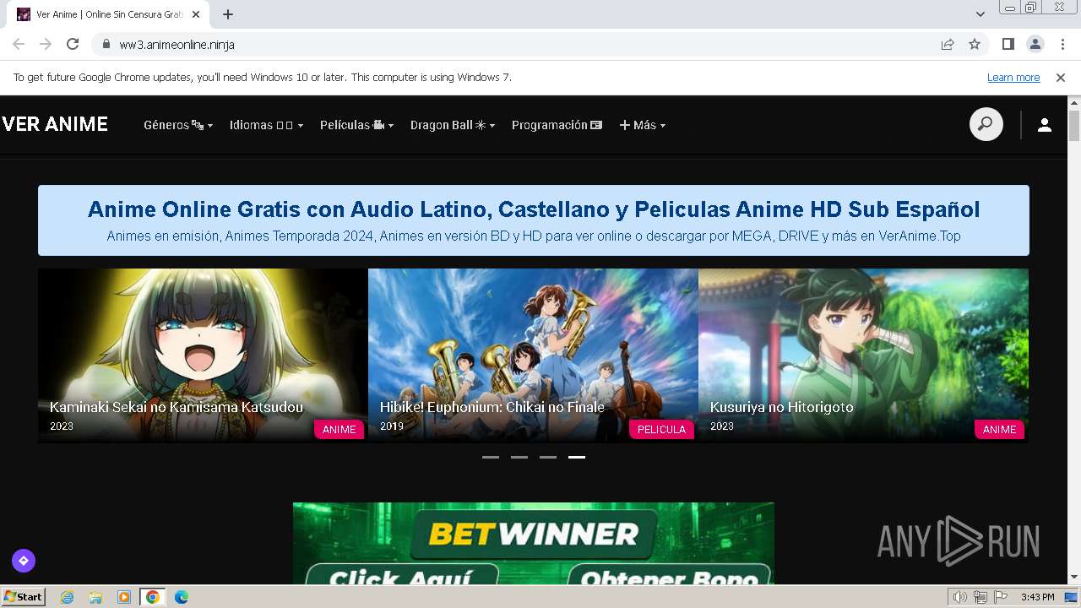Open Hibike! Euphonium: Chikai no Finale
Screen dimensions: 1081x608
pyautogui.click(x=492, y=407)
